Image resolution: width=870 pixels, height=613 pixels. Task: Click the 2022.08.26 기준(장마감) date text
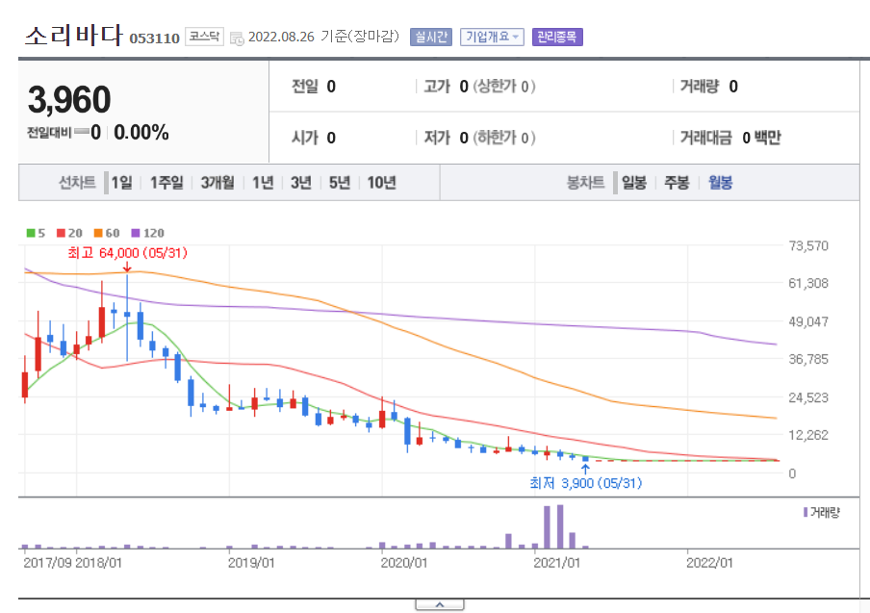coord(323,37)
